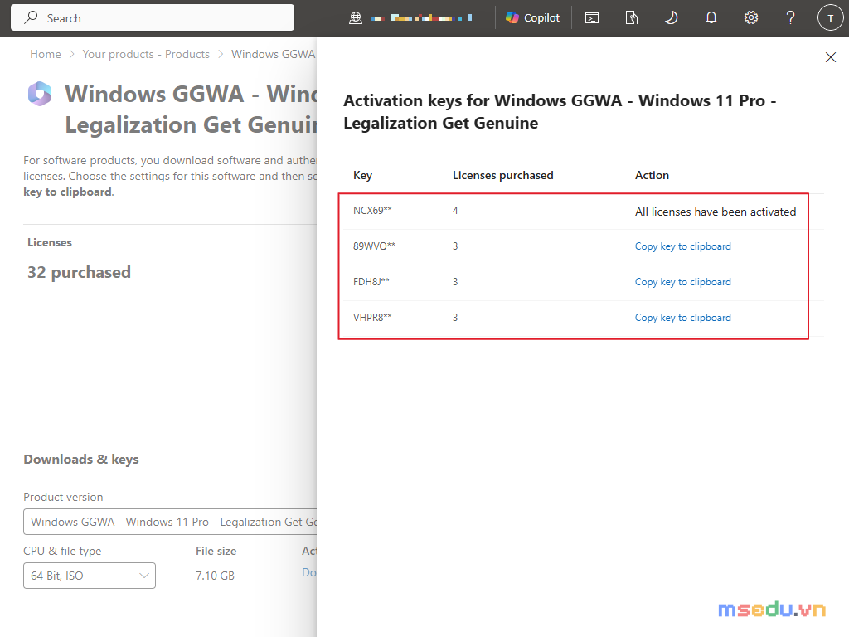Select the NCX69** key text
The height and width of the screenshot is (637, 849).
(372, 211)
